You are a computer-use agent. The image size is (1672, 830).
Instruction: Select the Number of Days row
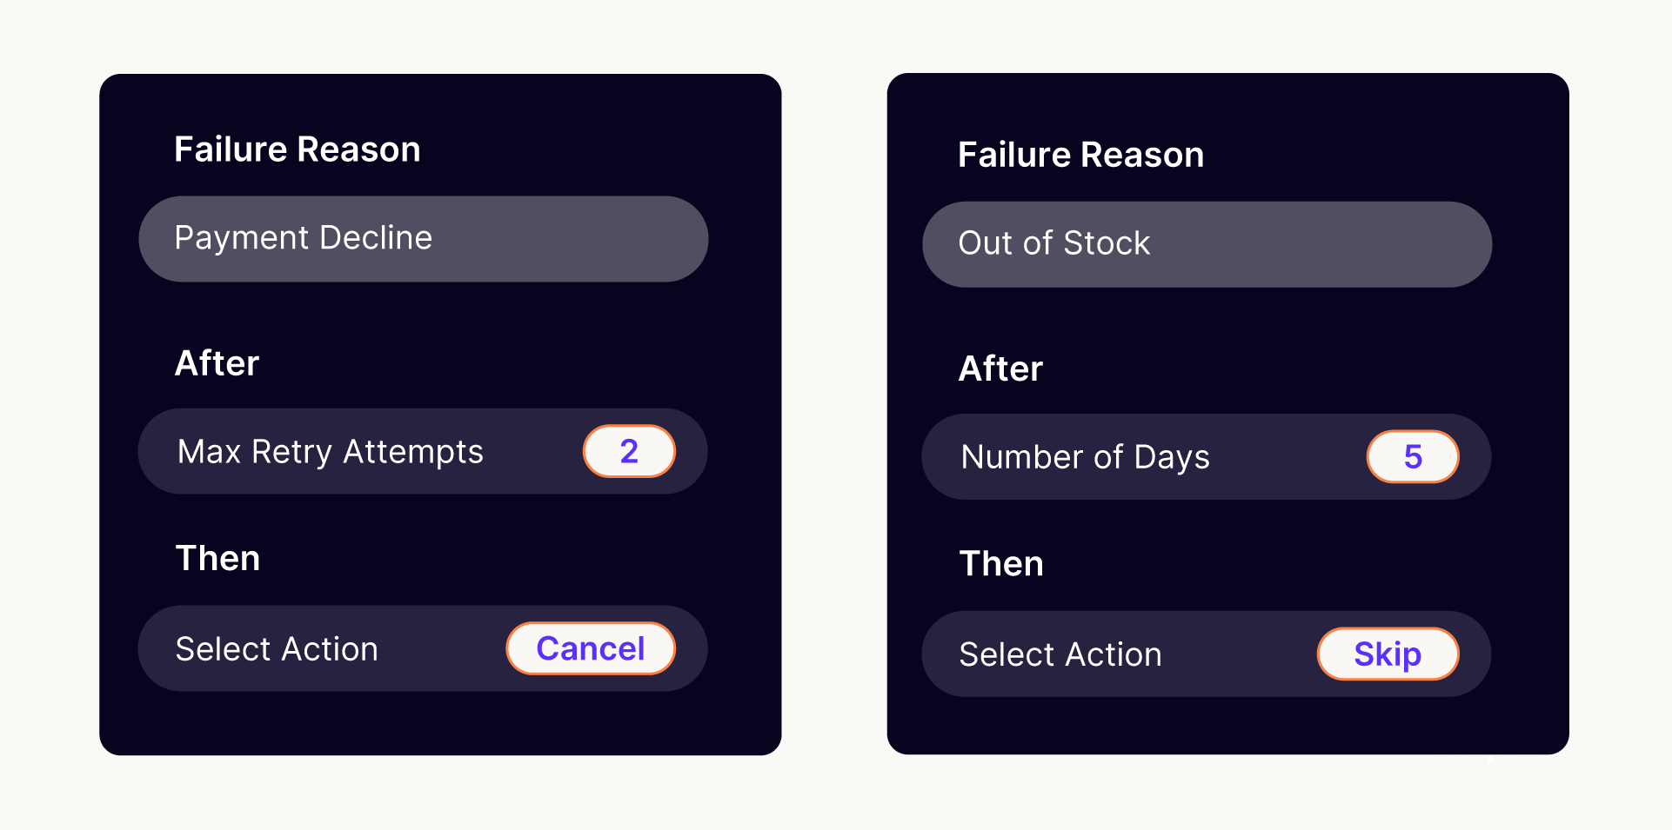(1207, 457)
